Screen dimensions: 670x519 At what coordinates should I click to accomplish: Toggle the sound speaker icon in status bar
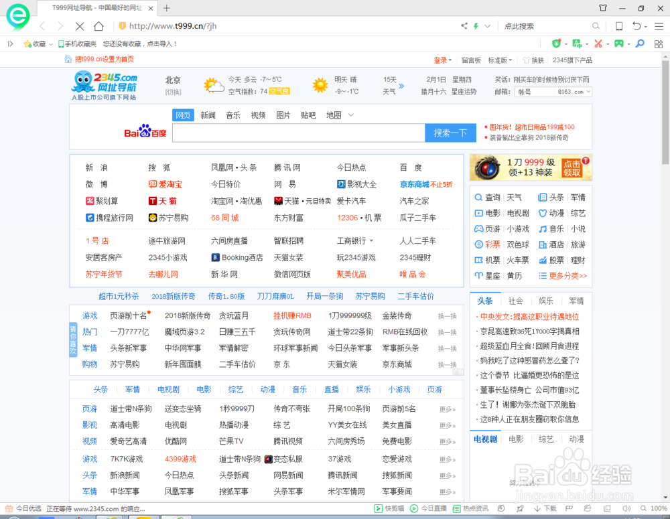(x=626, y=508)
